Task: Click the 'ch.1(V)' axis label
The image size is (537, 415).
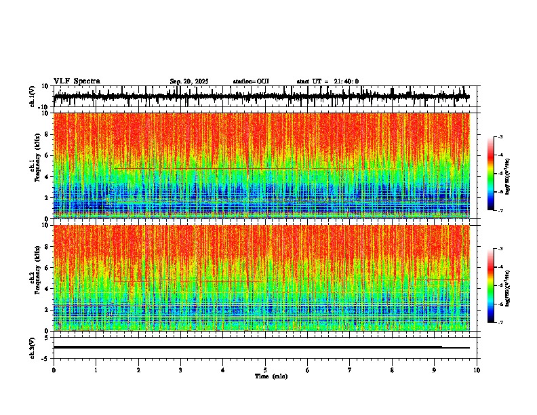Action: [x=32, y=96]
